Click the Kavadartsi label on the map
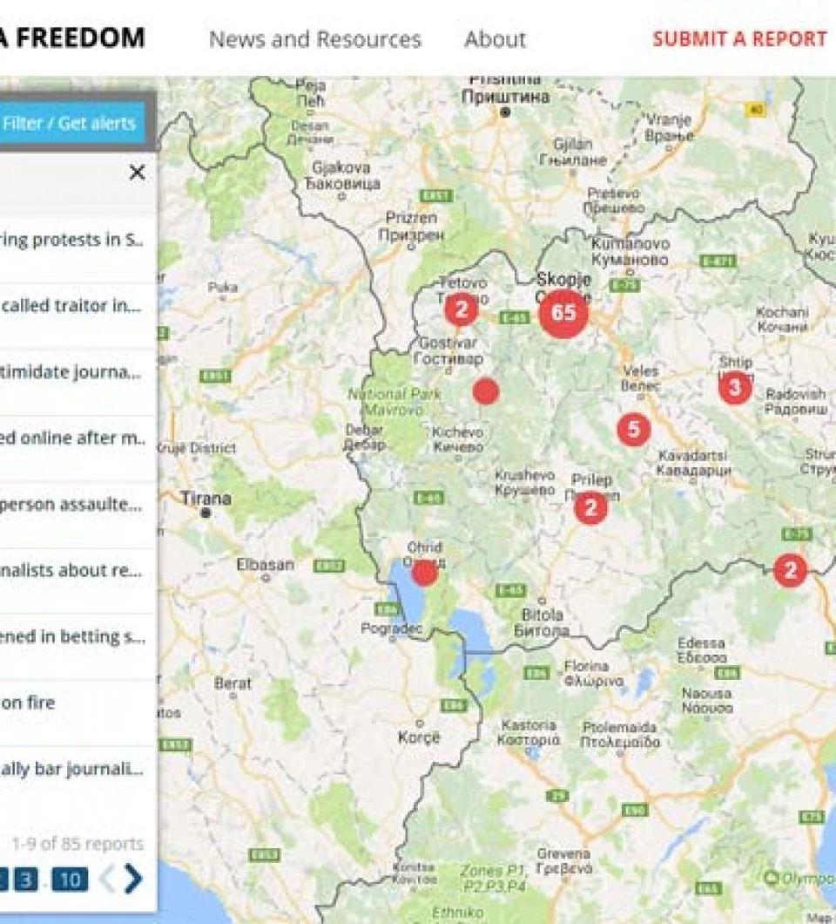The width and height of the screenshot is (836, 924). point(693,463)
